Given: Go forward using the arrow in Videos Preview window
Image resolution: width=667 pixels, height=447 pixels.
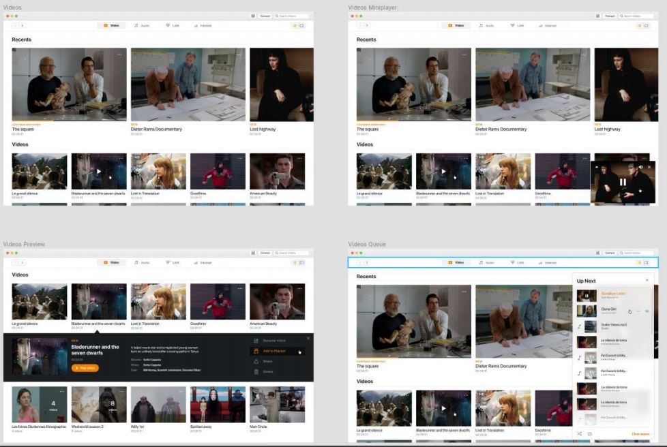Looking at the screenshot, I should (x=22, y=262).
